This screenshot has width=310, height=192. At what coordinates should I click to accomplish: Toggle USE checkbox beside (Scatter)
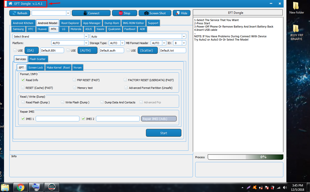coord(128,51)
